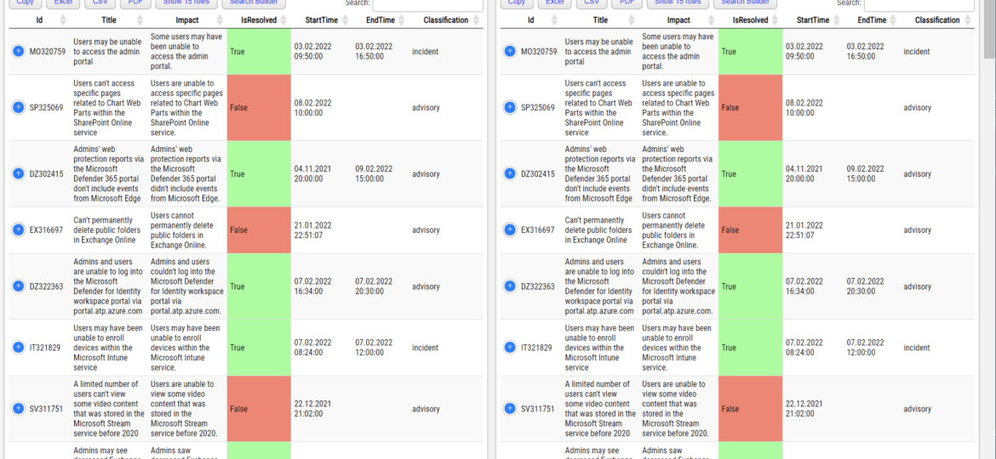The width and height of the screenshot is (996, 459).
Task: Click 'incident' for IT321829 in the right table
Action: (917, 348)
